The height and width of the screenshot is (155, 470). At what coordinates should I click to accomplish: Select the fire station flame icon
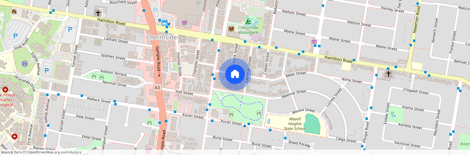point(14,12)
